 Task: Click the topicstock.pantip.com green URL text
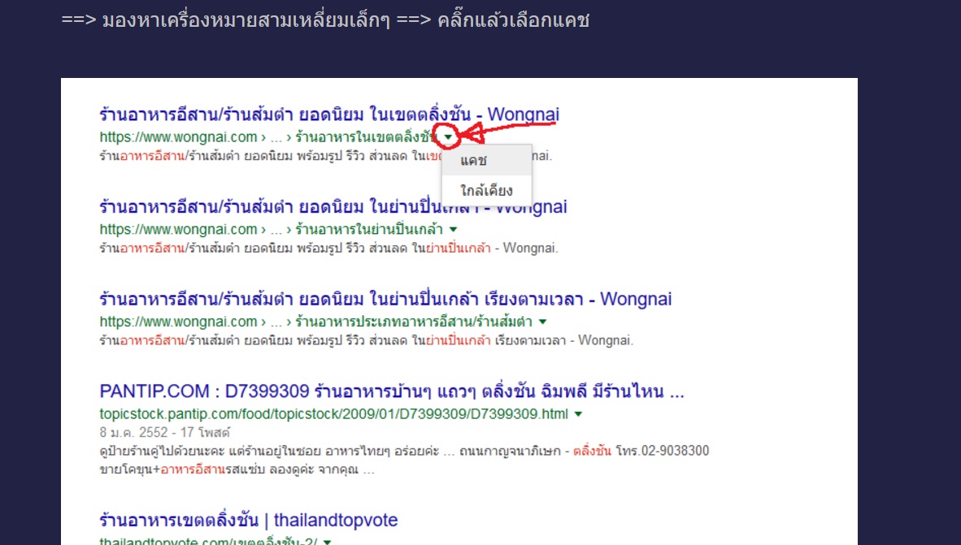(x=333, y=414)
